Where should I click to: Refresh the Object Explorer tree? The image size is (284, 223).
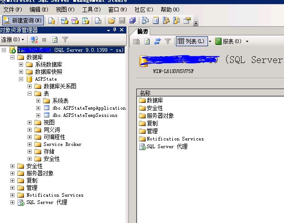point(55,40)
